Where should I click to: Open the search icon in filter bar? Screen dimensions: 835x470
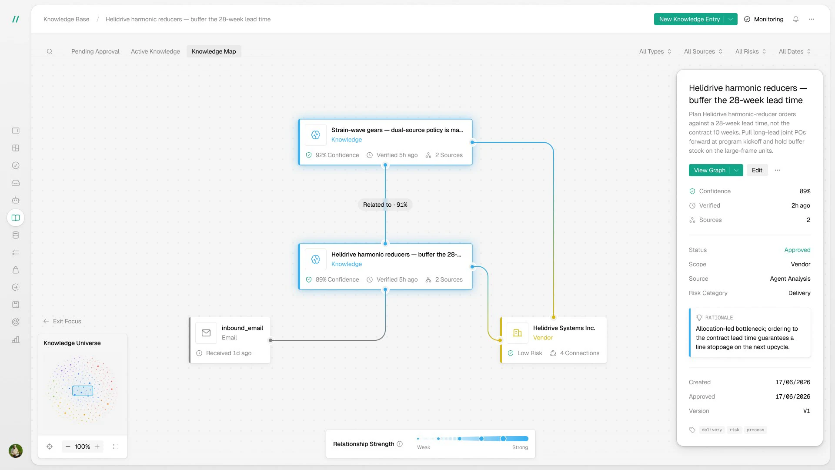pos(50,51)
